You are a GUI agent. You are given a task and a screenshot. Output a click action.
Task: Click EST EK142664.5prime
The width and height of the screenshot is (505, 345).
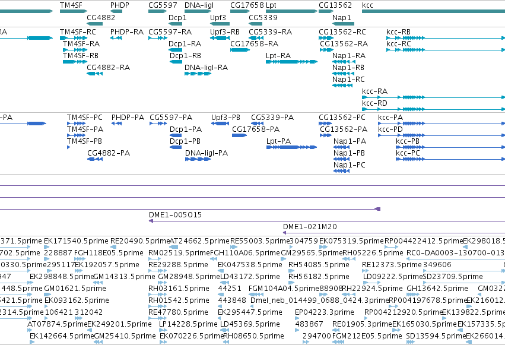(x=32, y=343)
